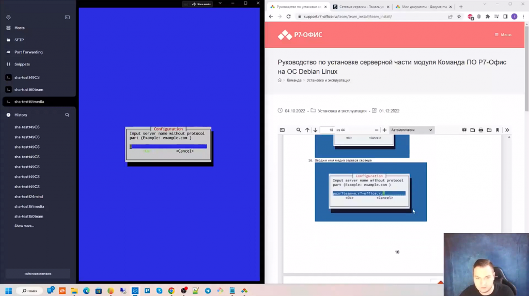
Task: Click home breadcrumb icon
Action: click(x=279, y=80)
